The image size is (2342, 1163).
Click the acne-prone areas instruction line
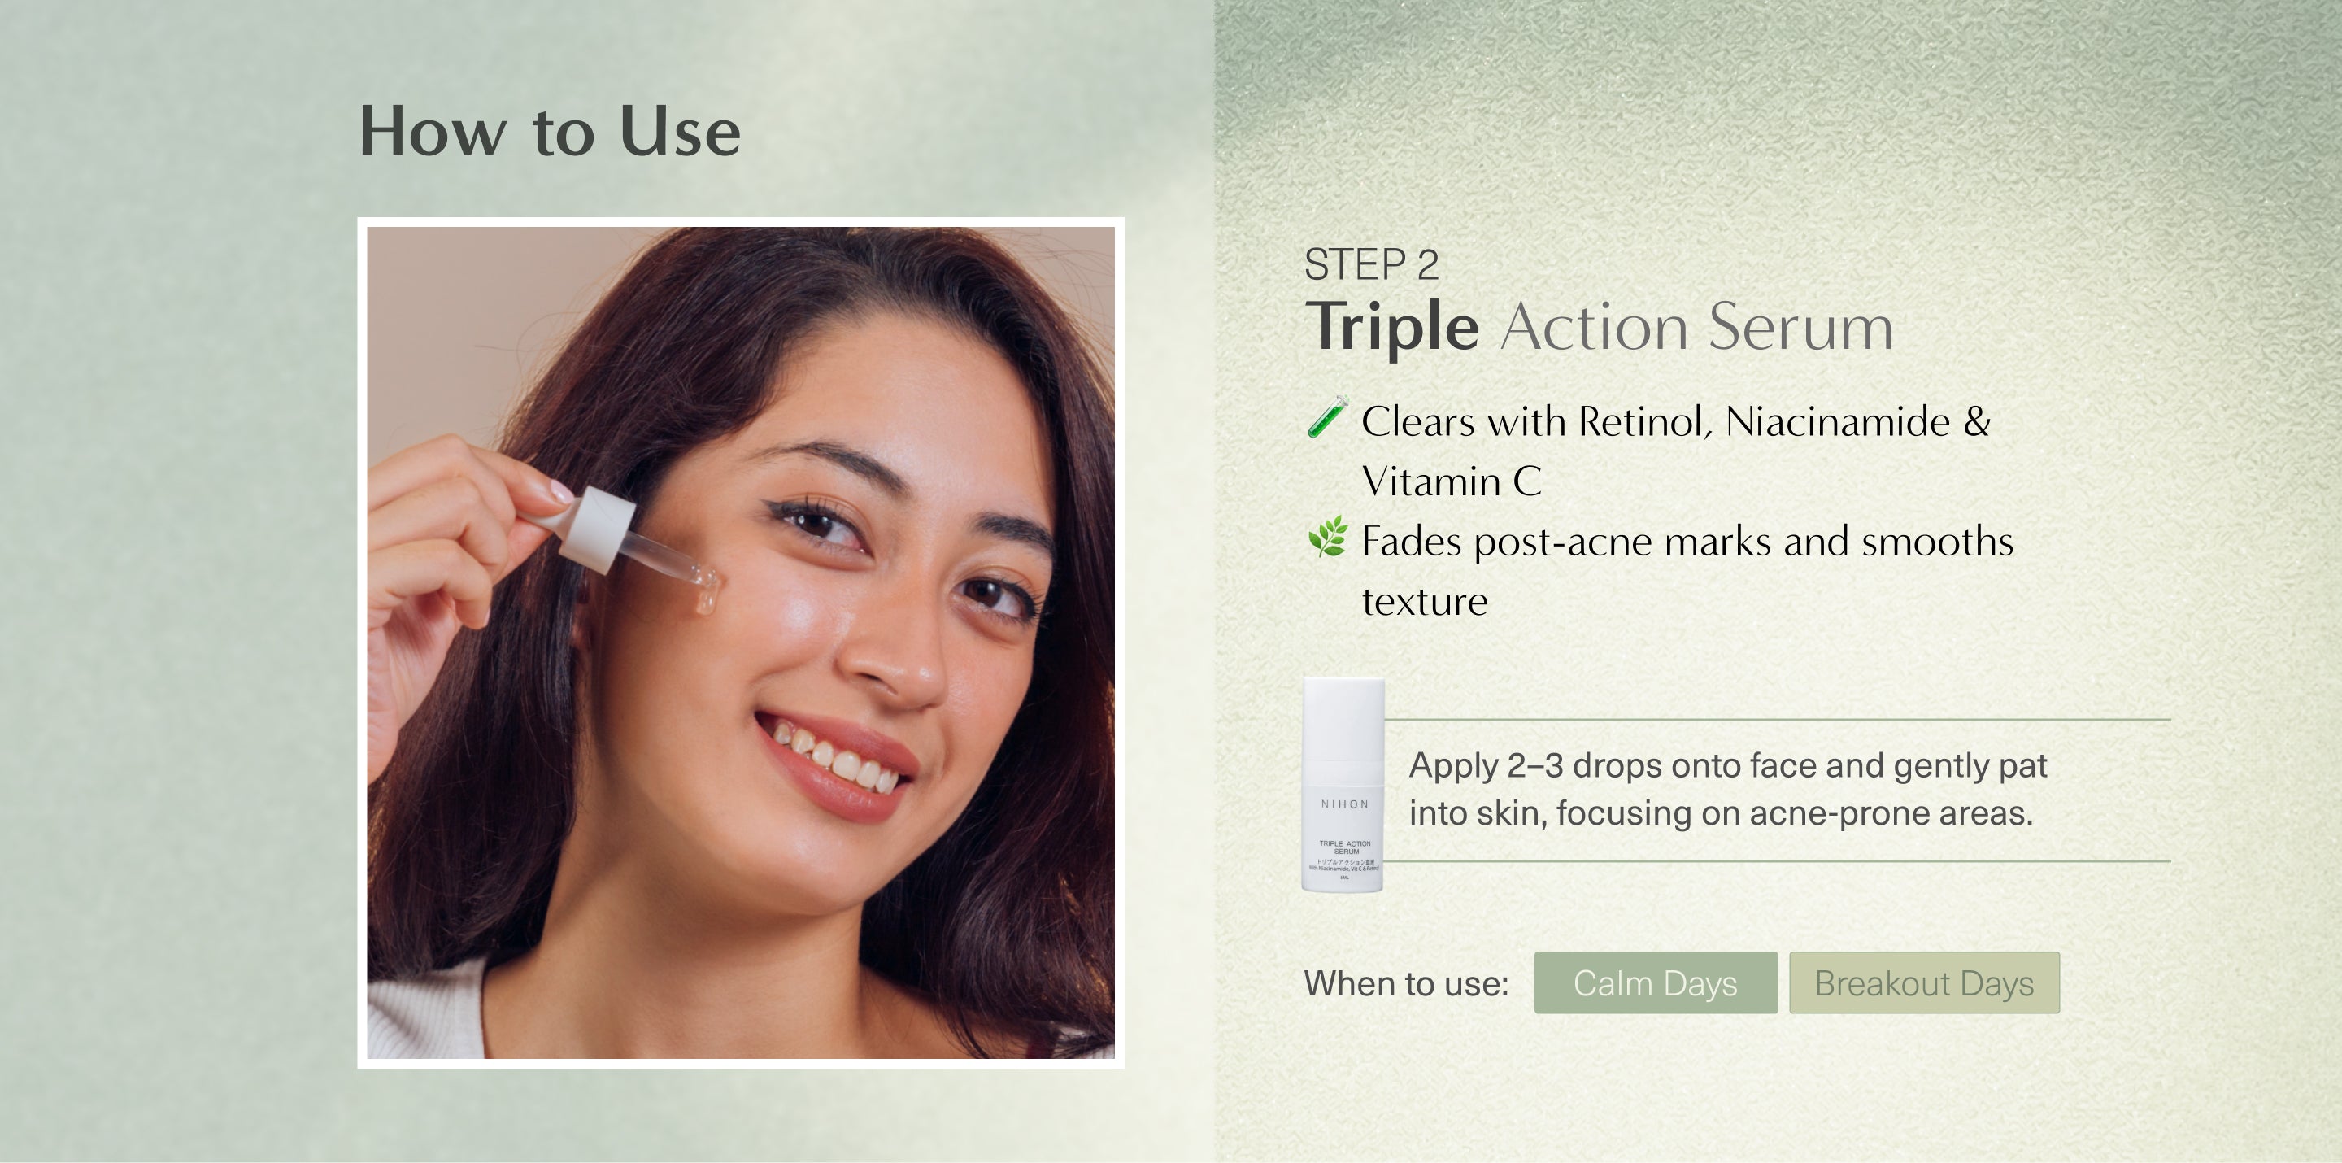pos(1721,813)
